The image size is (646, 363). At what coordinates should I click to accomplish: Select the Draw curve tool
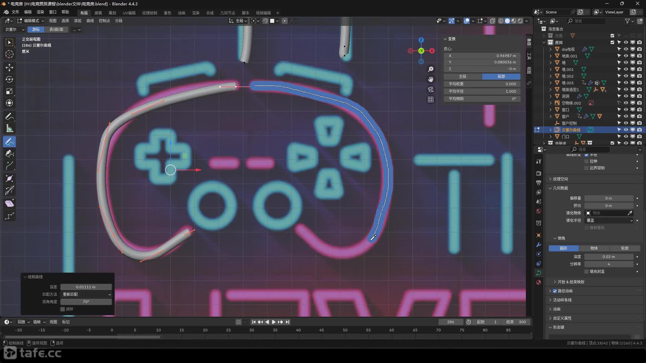(9, 142)
